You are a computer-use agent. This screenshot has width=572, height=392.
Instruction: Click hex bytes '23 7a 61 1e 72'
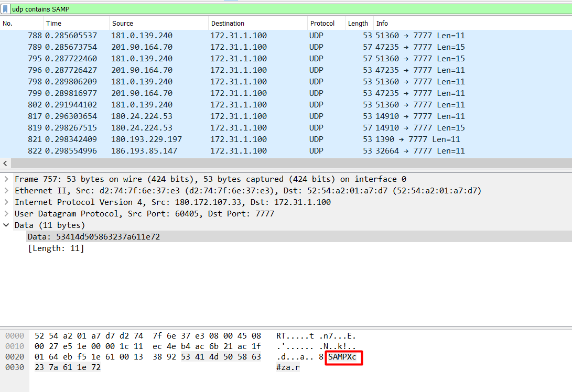click(68, 367)
